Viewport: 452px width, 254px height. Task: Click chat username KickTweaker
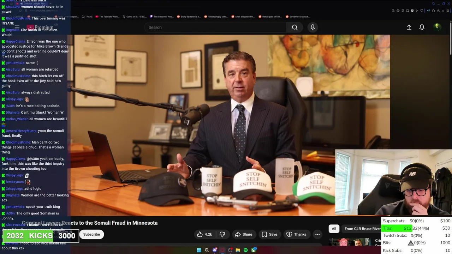(16, 225)
